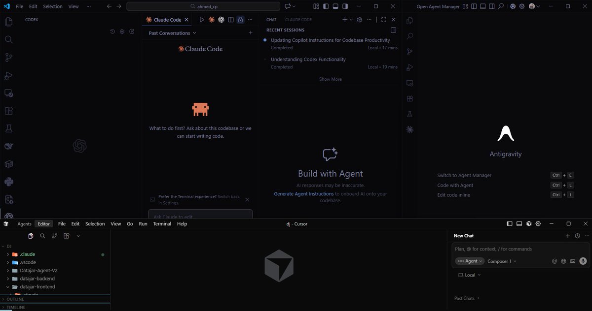Dismiss the Terminal experience notice
This screenshot has width=592, height=311.
click(x=247, y=200)
